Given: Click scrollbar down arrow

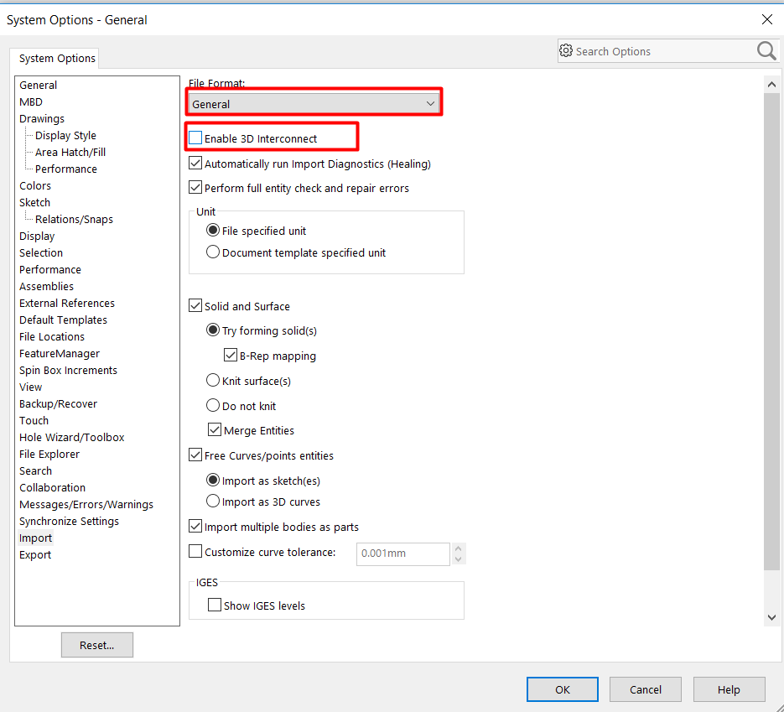Looking at the screenshot, I should tap(771, 617).
